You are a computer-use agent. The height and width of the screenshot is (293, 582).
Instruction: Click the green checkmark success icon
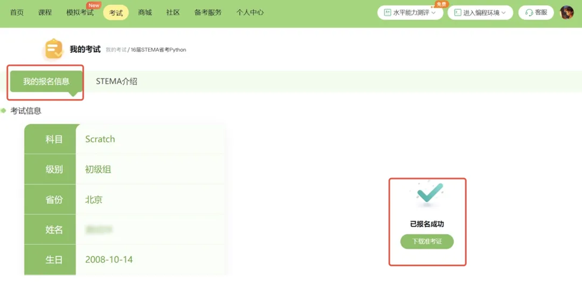pos(429,193)
